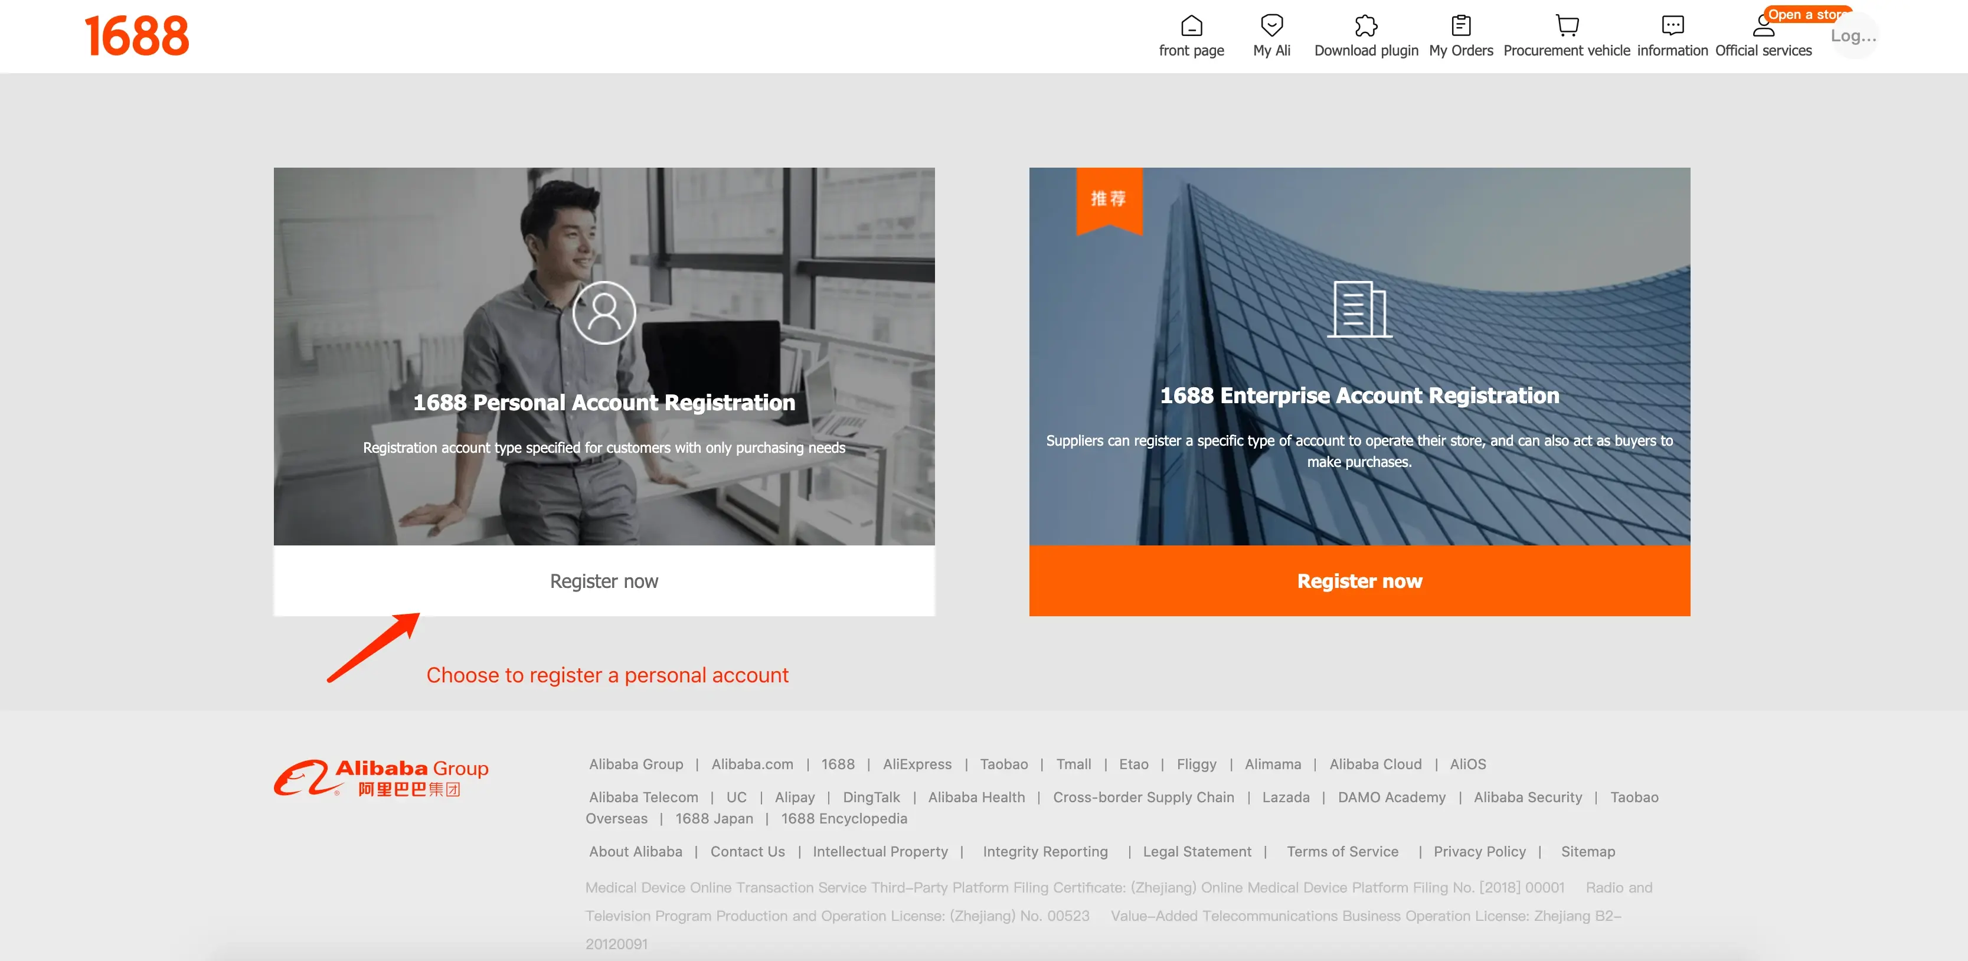Click the Alibaba Group footer logo
1968x961 pixels.
coord(381,777)
